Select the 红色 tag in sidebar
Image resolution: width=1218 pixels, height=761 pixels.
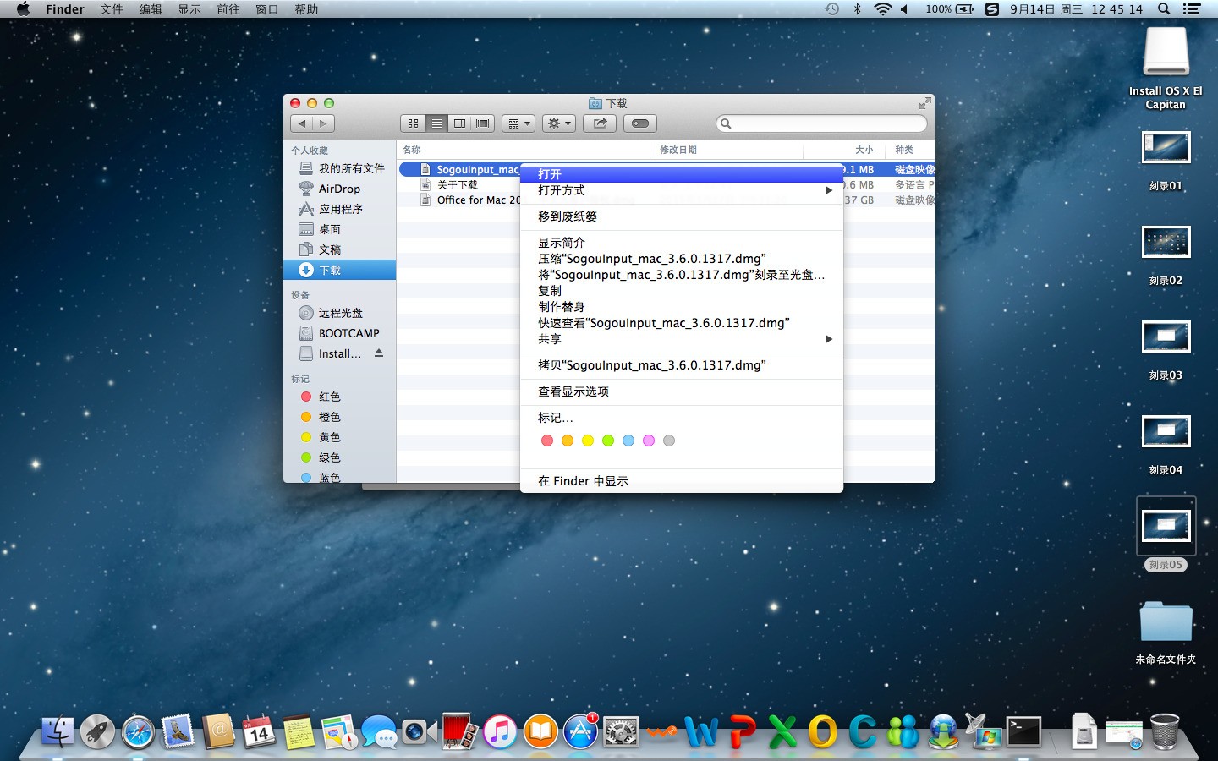[340, 397]
